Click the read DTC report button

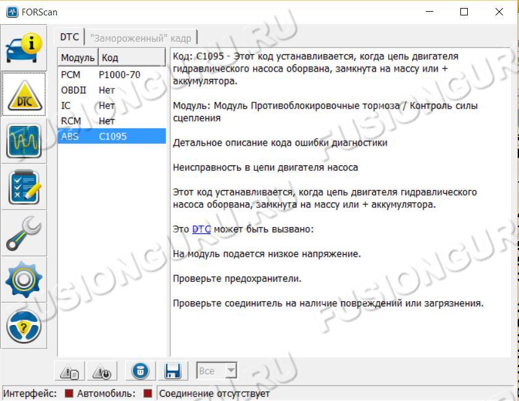click(x=70, y=371)
